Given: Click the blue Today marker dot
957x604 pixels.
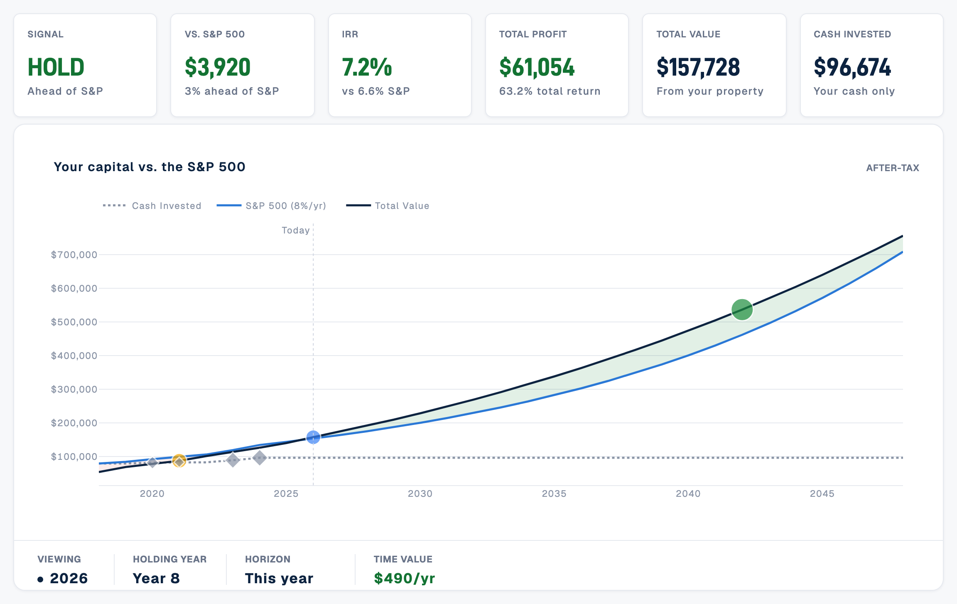Looking at the screenshot, I should (313, 437).
